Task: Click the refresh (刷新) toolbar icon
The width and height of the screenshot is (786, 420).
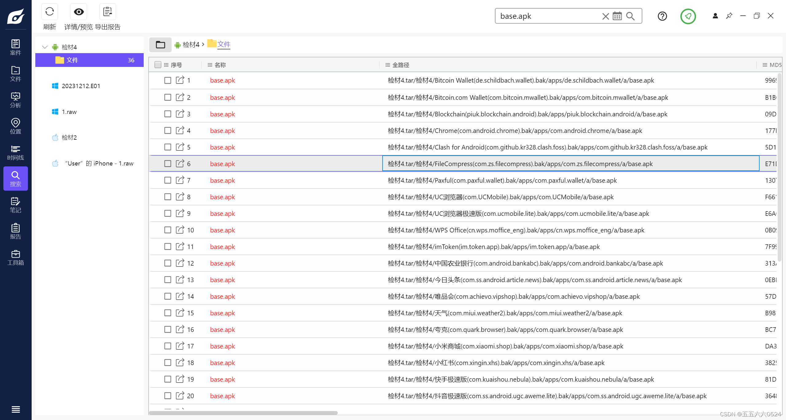Action: [49, 12]
